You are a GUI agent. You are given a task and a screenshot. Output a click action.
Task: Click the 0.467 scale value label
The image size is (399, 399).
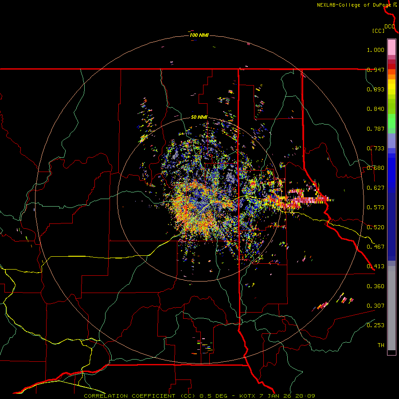(376, 247)
